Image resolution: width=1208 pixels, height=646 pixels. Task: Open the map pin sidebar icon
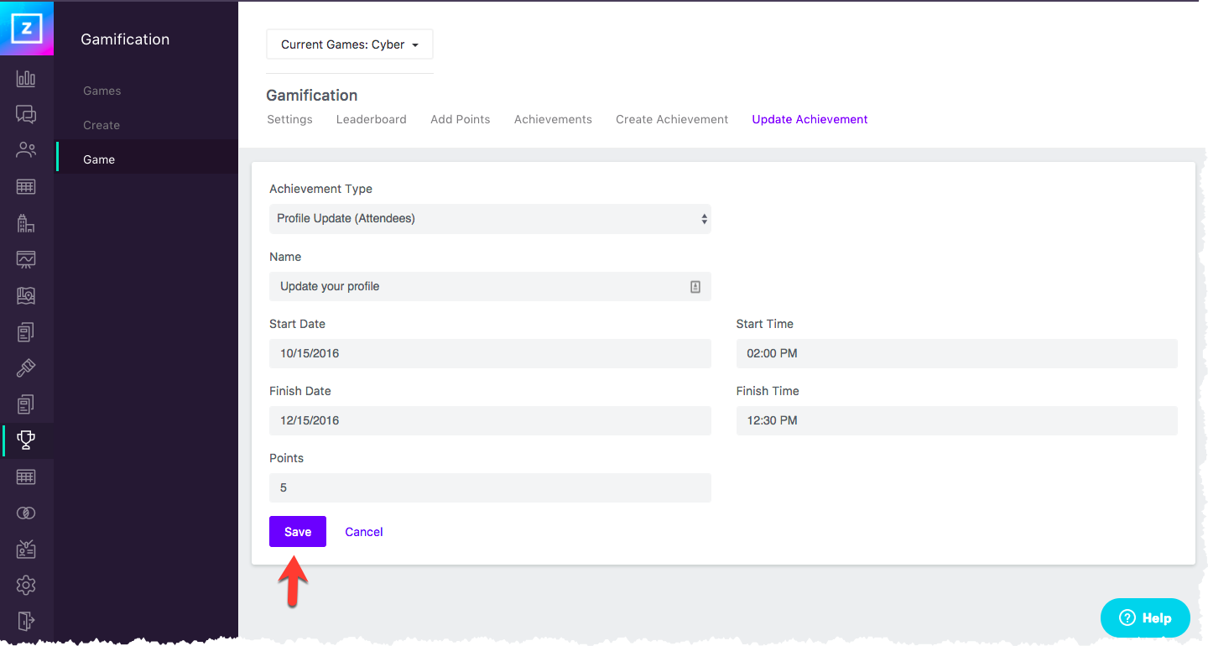(26, 295)
